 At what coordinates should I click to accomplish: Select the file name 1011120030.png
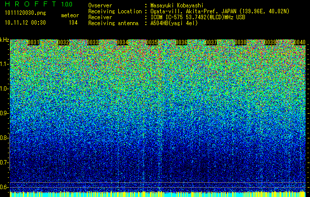[26, 13]
